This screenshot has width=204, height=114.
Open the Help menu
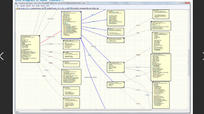(x=48, y=6)
